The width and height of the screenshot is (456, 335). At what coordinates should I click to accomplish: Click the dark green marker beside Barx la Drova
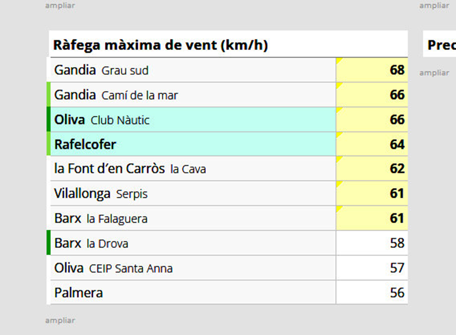(48, 243)
